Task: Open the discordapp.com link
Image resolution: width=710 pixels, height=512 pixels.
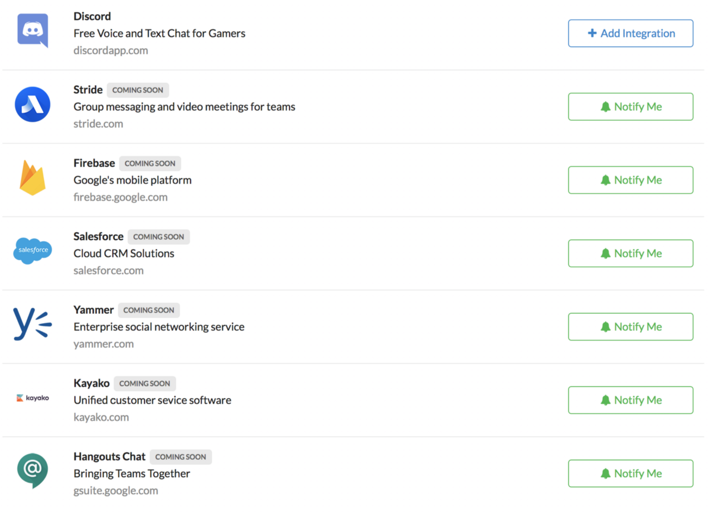Action: pos(111,50)
